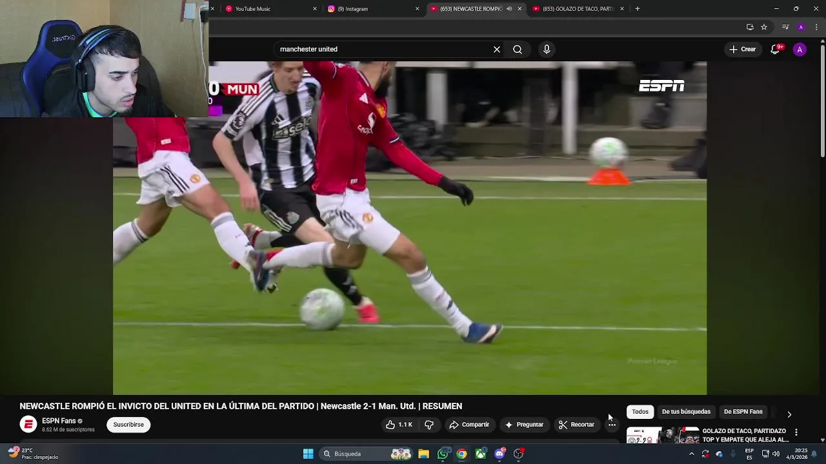This screenshot has width=826, height=464.
Task: Open WhatsApp from the taskbar
Action: [x=443, y=454]
